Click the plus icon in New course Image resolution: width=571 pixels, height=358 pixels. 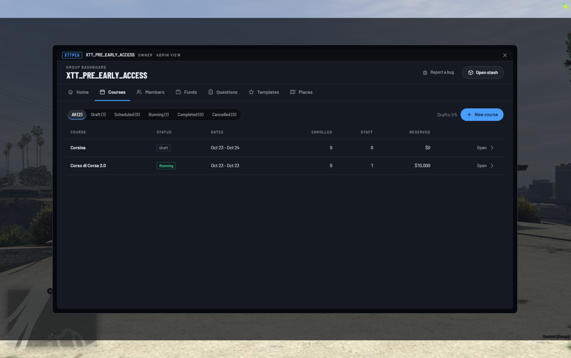469,115
